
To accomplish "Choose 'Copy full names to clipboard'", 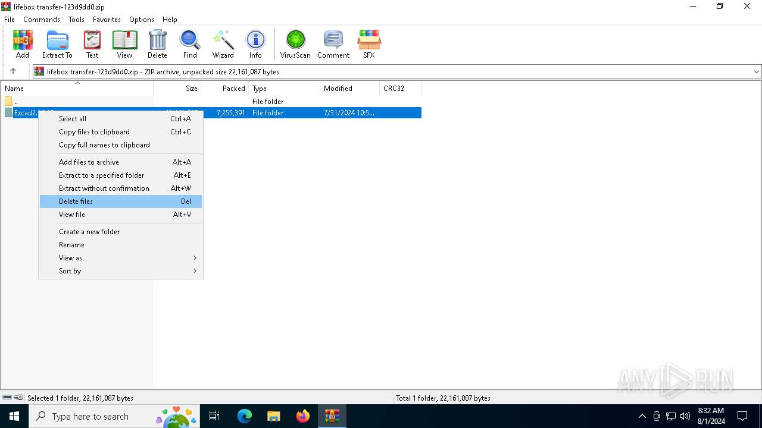I will (x=121, y=145).
